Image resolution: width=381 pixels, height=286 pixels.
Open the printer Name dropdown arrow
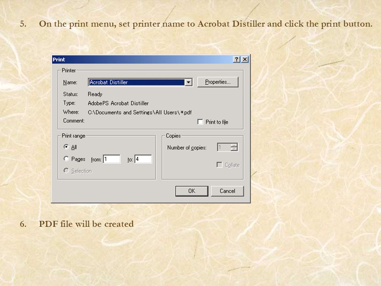tap(189, 83)
